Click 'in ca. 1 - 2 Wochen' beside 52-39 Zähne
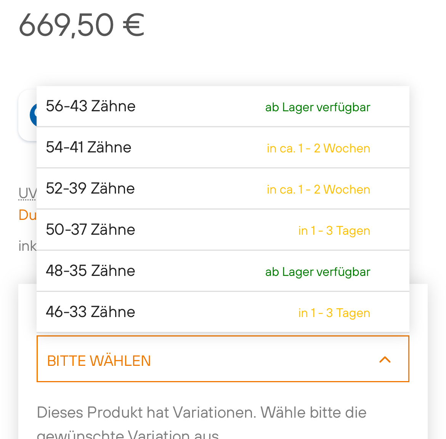The image size is (446, 439). coord(318,189)
